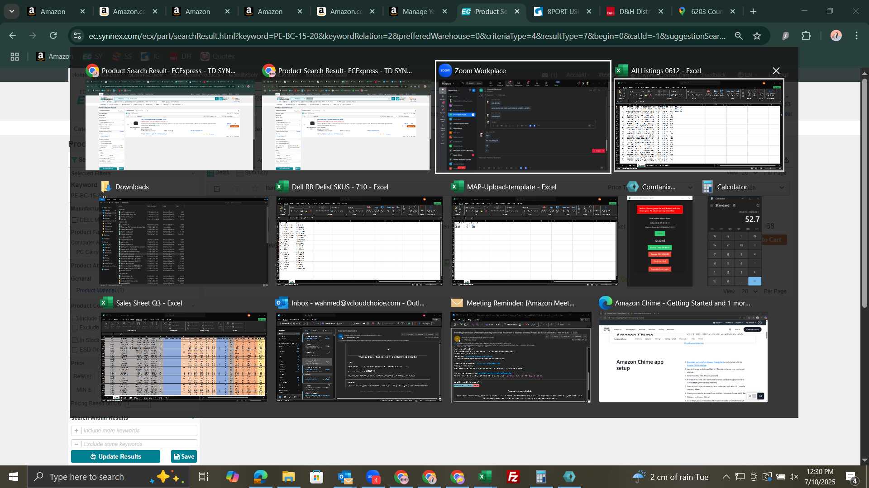Viewport: 869px width, 488px height.
Task: View site information icon in address bar
Action: tap(77, 36)
